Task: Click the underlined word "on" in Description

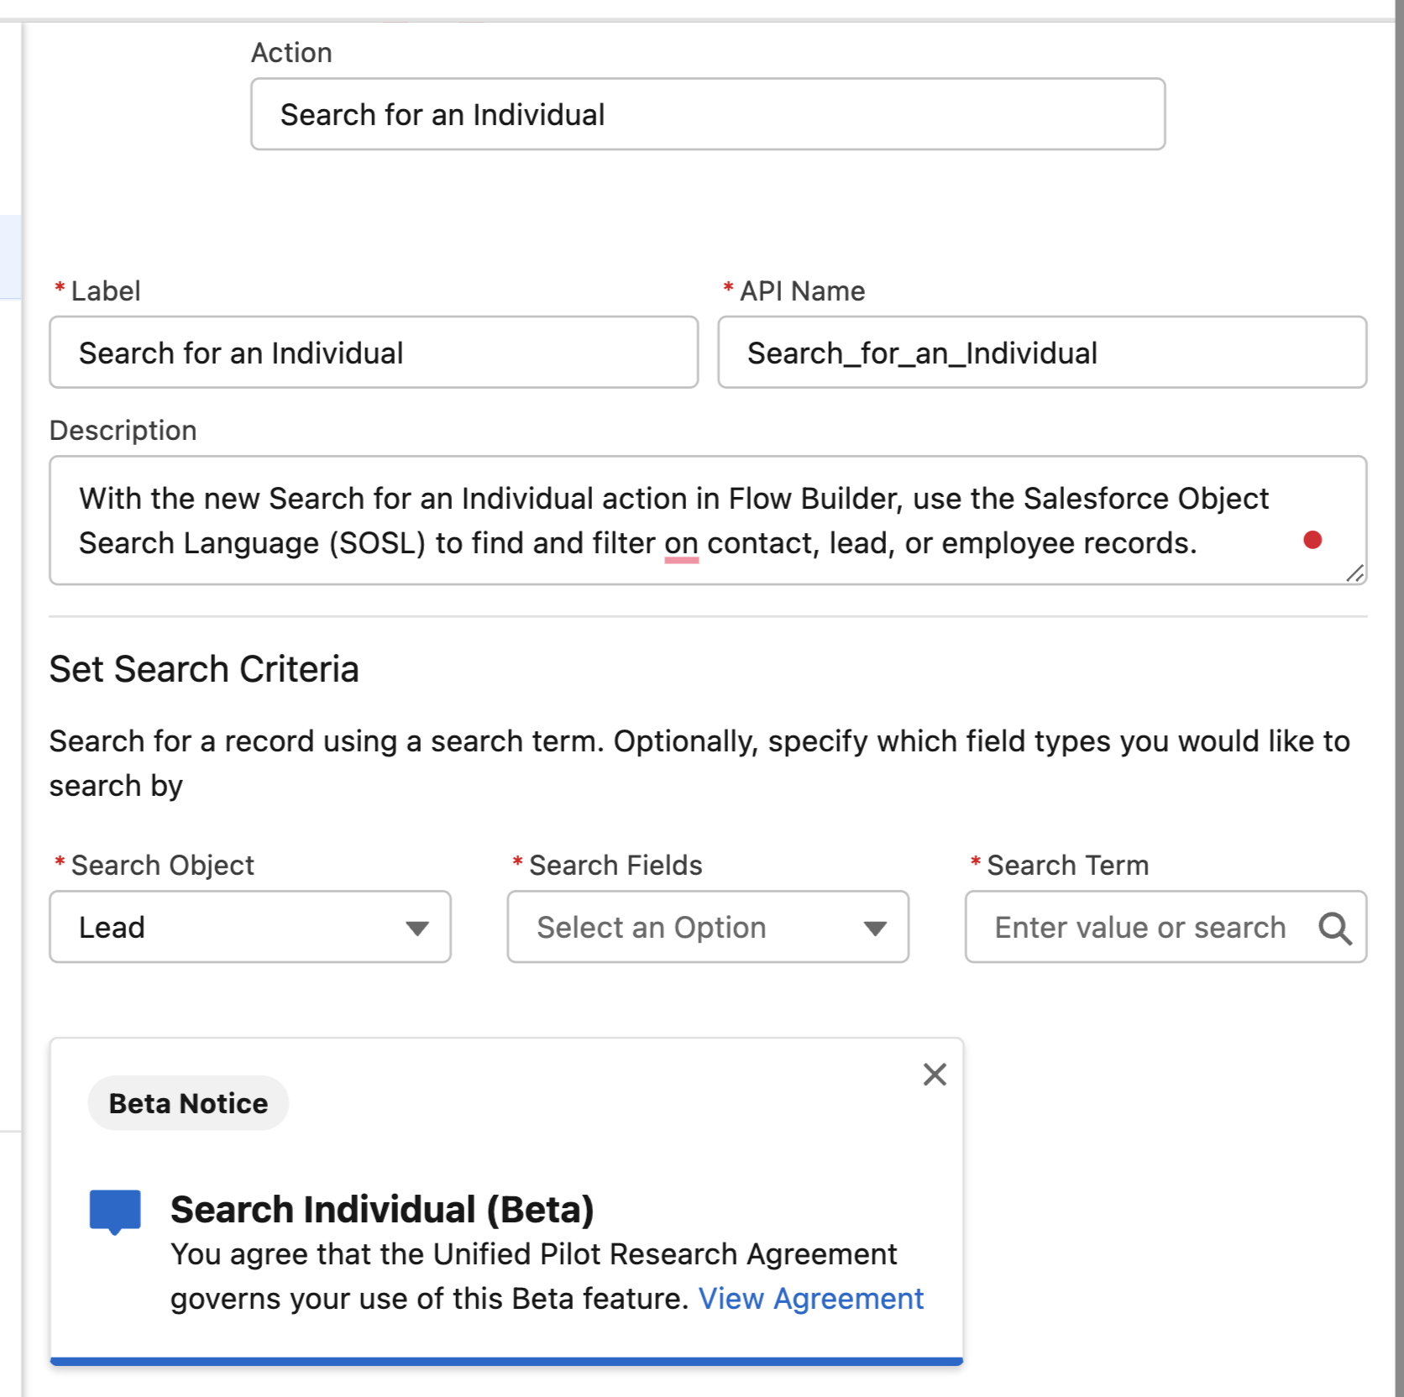Action: 681,544
